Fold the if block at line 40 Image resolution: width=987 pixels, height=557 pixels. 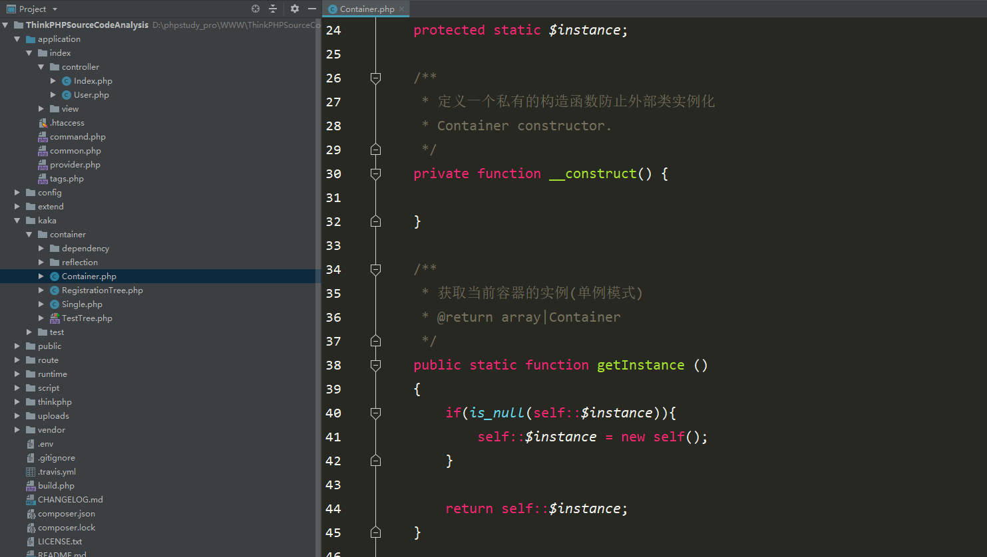tap(375, 413)
